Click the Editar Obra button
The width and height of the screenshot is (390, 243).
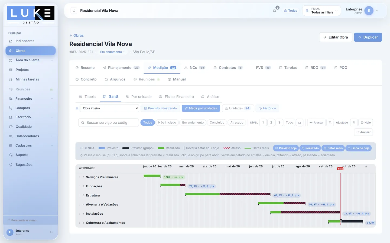336,37
